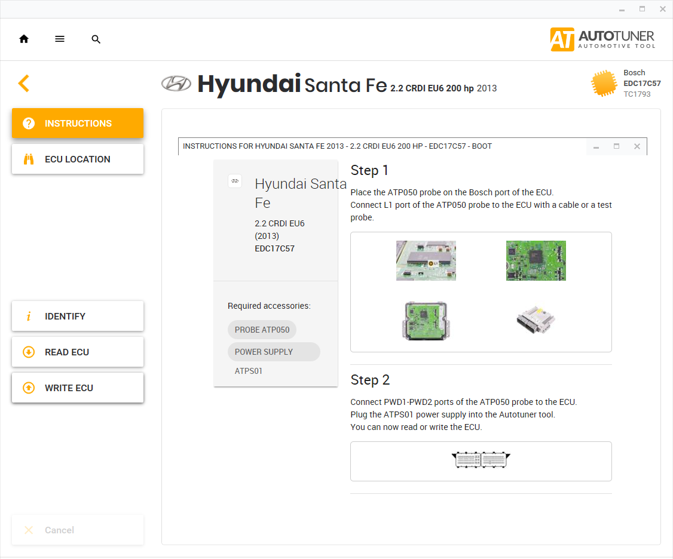
Task: Click the Write ECU button
Action: pyautogui.click(x=78, y=388)
